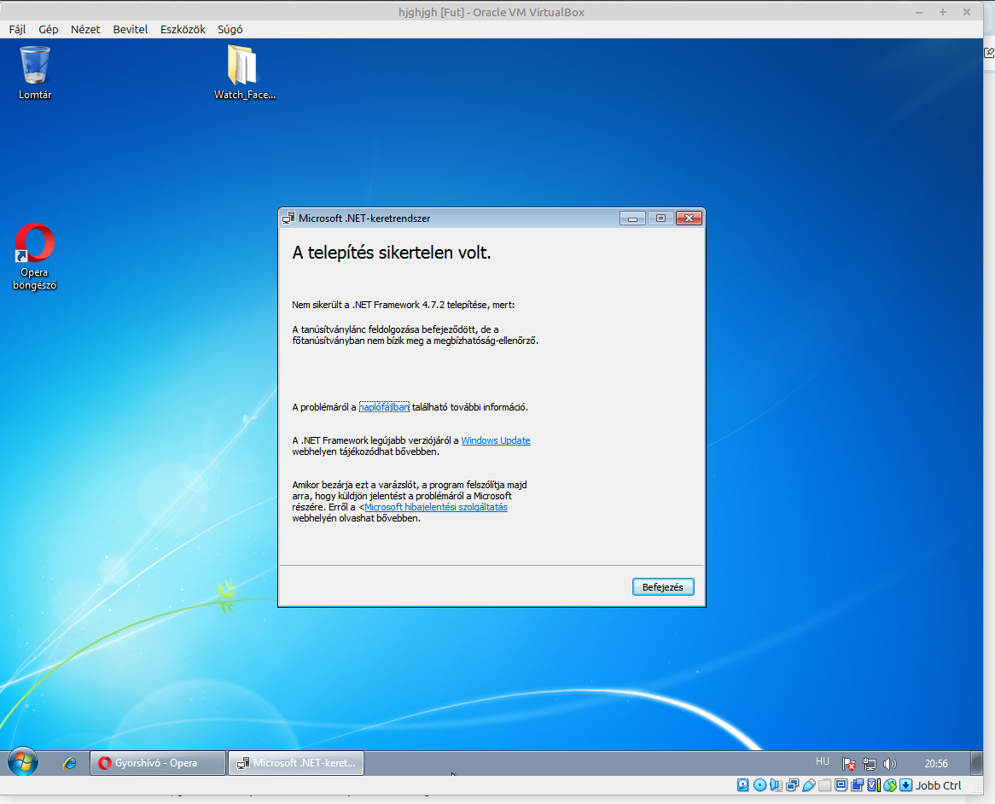Click the Befejezés button
The width and height of the screenshot is (995, 804).
(x=663, y=587)
